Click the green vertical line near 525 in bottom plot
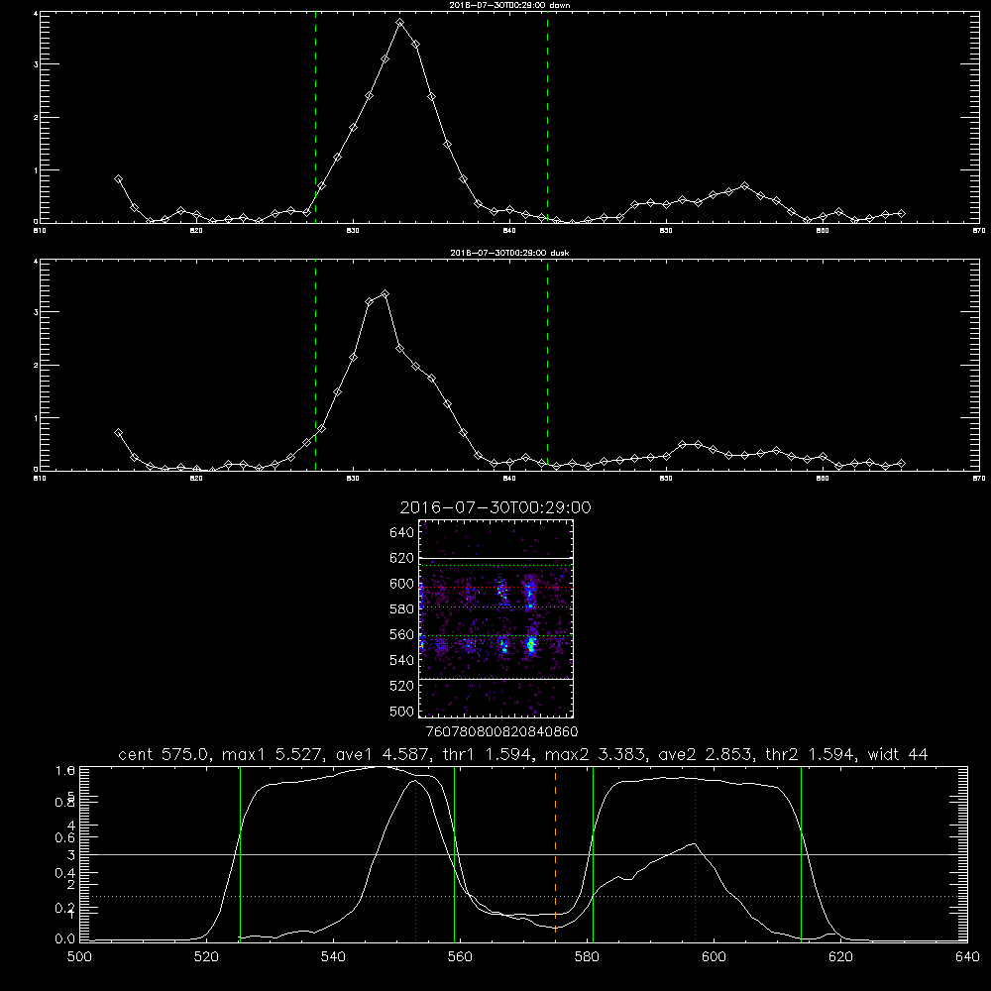The height and width of the screenshot is (991, 991). 240,854
